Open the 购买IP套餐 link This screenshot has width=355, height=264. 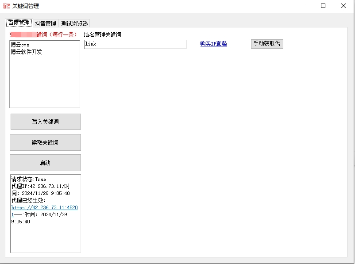[213, 44]
